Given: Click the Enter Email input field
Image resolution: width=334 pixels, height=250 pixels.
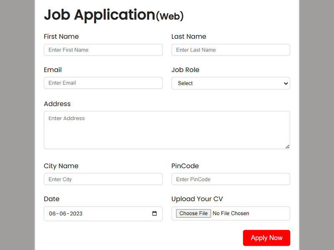Looking at the screenshot, I should tap(103, 83).
